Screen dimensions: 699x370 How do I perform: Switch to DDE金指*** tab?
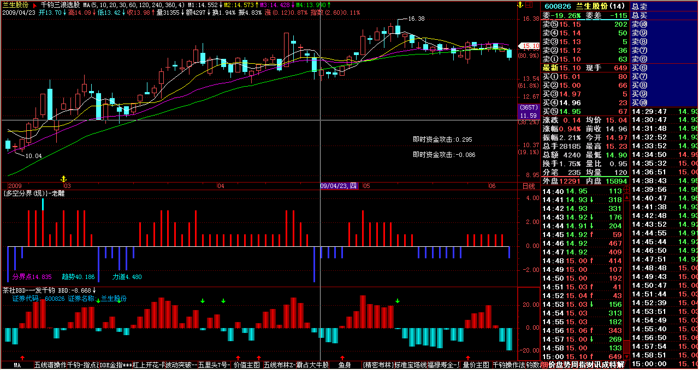tap(116, 365)
